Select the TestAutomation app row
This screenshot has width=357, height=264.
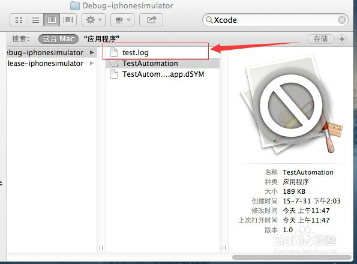(x=163, y=63)
